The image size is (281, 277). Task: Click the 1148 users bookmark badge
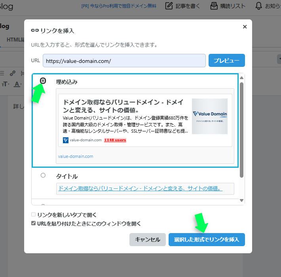pos(115,140)
